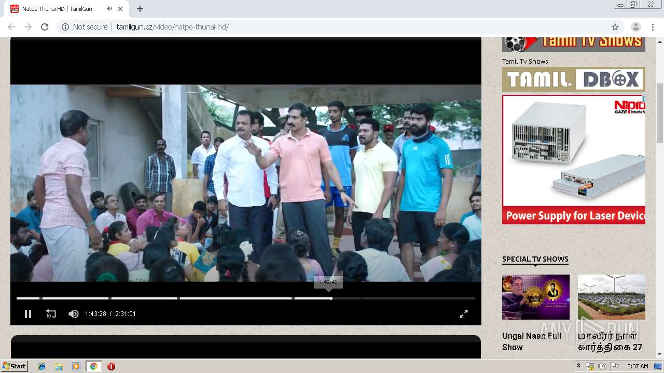
Task: Go forward in browser history
Action: coord(28,27)
